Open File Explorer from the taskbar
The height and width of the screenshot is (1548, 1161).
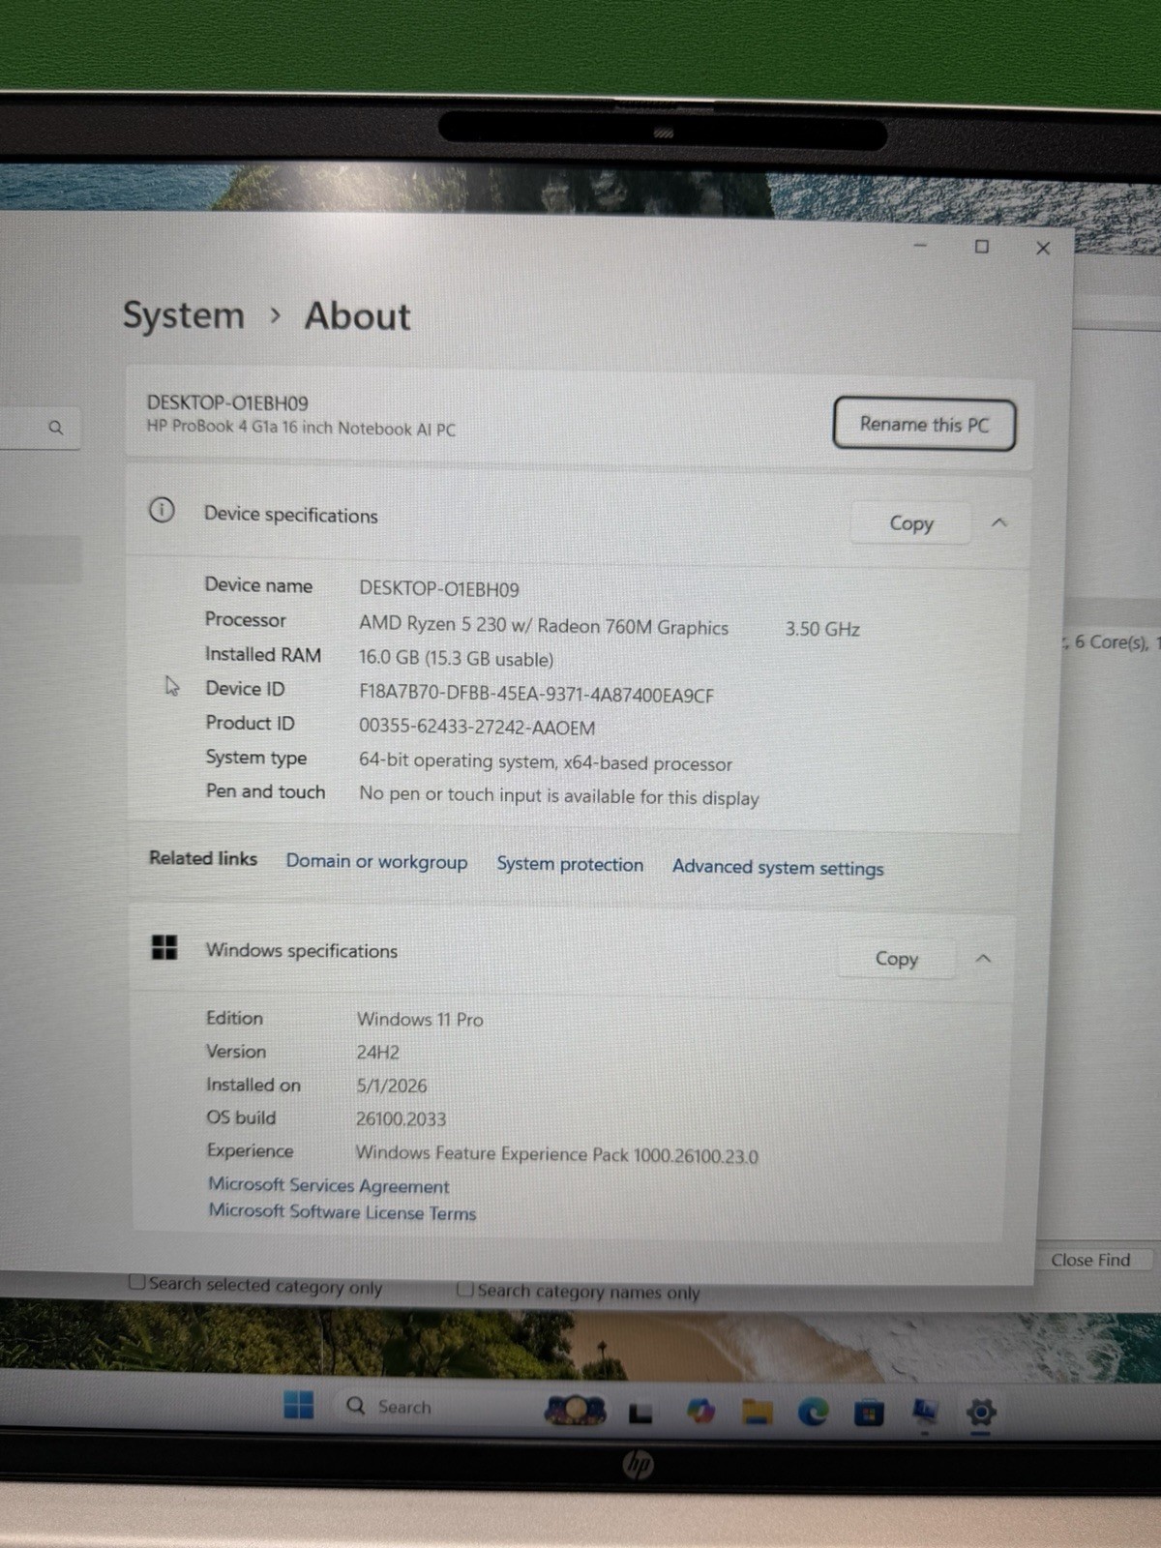[x=757, y=1413]
